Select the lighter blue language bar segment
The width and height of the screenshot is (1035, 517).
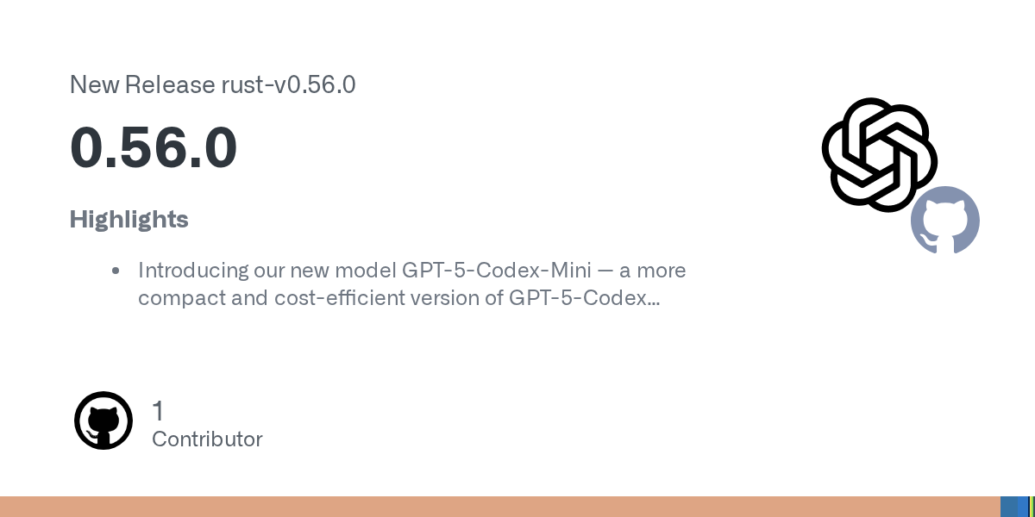tap(1023, 507)
